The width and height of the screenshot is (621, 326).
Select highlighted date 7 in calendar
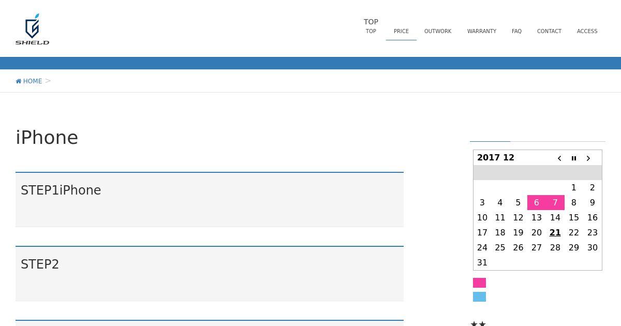coord(555,202)
